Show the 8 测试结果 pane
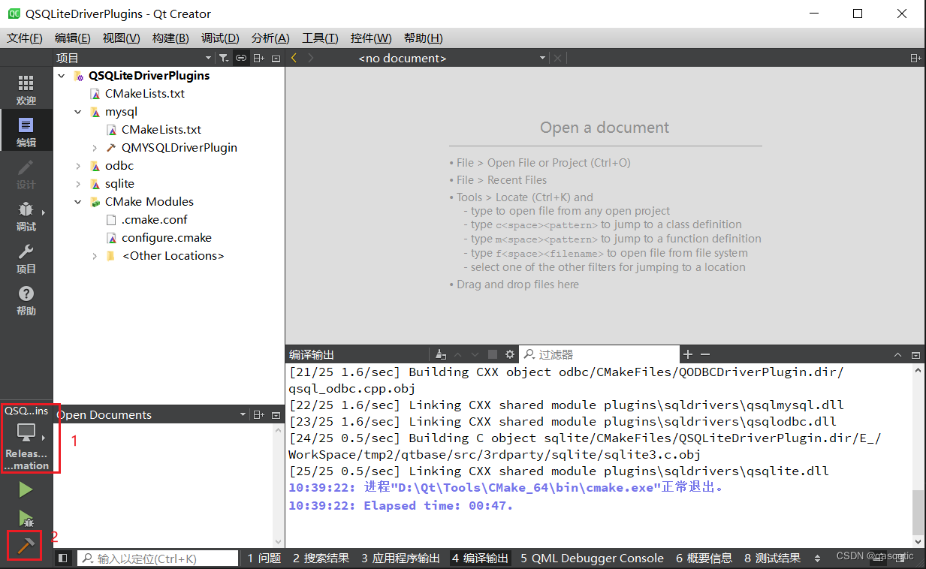 click(773, 558)
